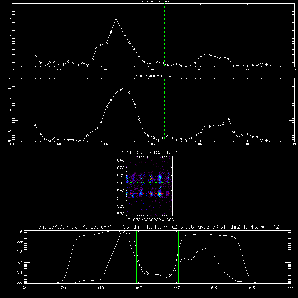This screenshot has height=298, width=298.
Task: Click the blue dotted threshold line in profile plot
Action: [157, 267]
